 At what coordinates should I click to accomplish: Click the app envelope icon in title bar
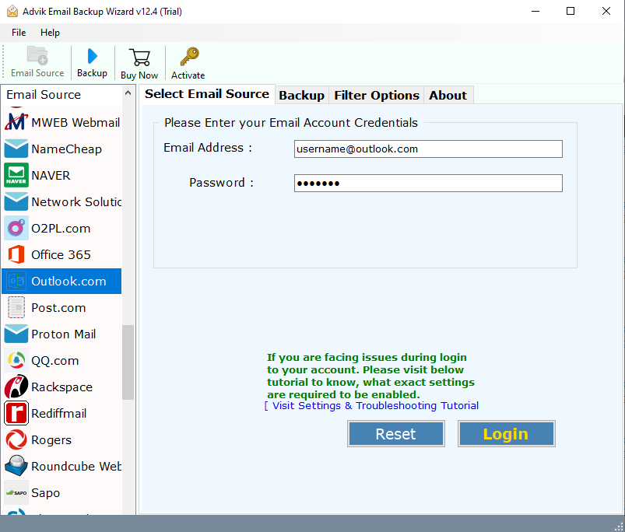pyautogui.click(x=12, y=11)
